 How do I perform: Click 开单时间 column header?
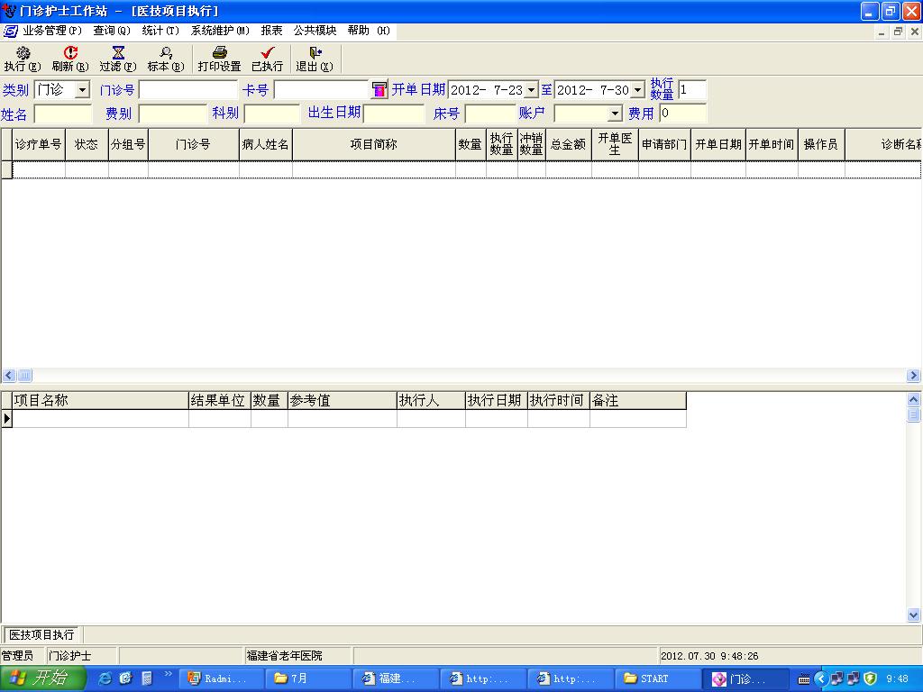point(772,144)
